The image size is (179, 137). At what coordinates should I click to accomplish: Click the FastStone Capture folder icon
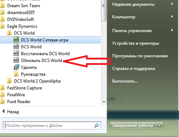(3, 88)
